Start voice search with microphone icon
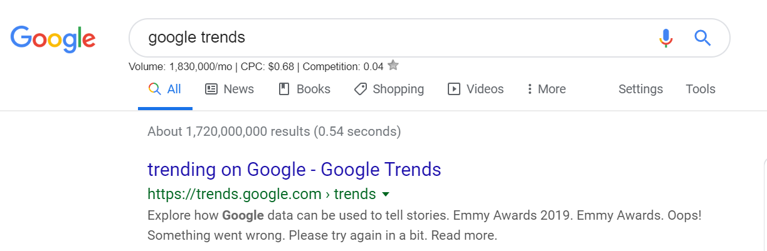 (665, 38)
